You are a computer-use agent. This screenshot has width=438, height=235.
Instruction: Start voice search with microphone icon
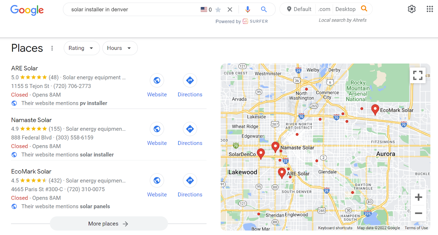[x=247, y=10]
